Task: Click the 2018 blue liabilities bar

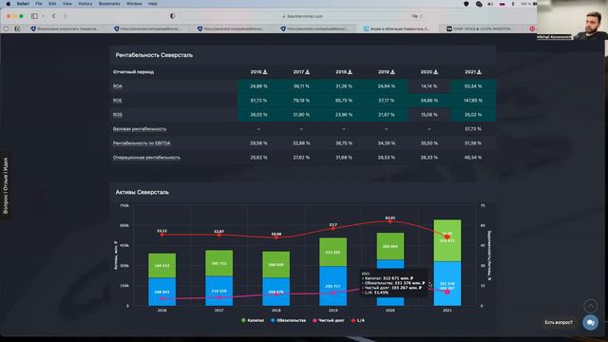Action: point(276,292)
